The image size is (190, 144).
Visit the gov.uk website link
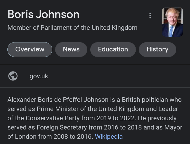(x=39, y=76)
